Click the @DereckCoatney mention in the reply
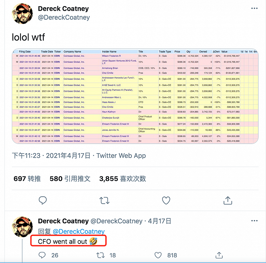266x263 pixels. click(78, 231)
